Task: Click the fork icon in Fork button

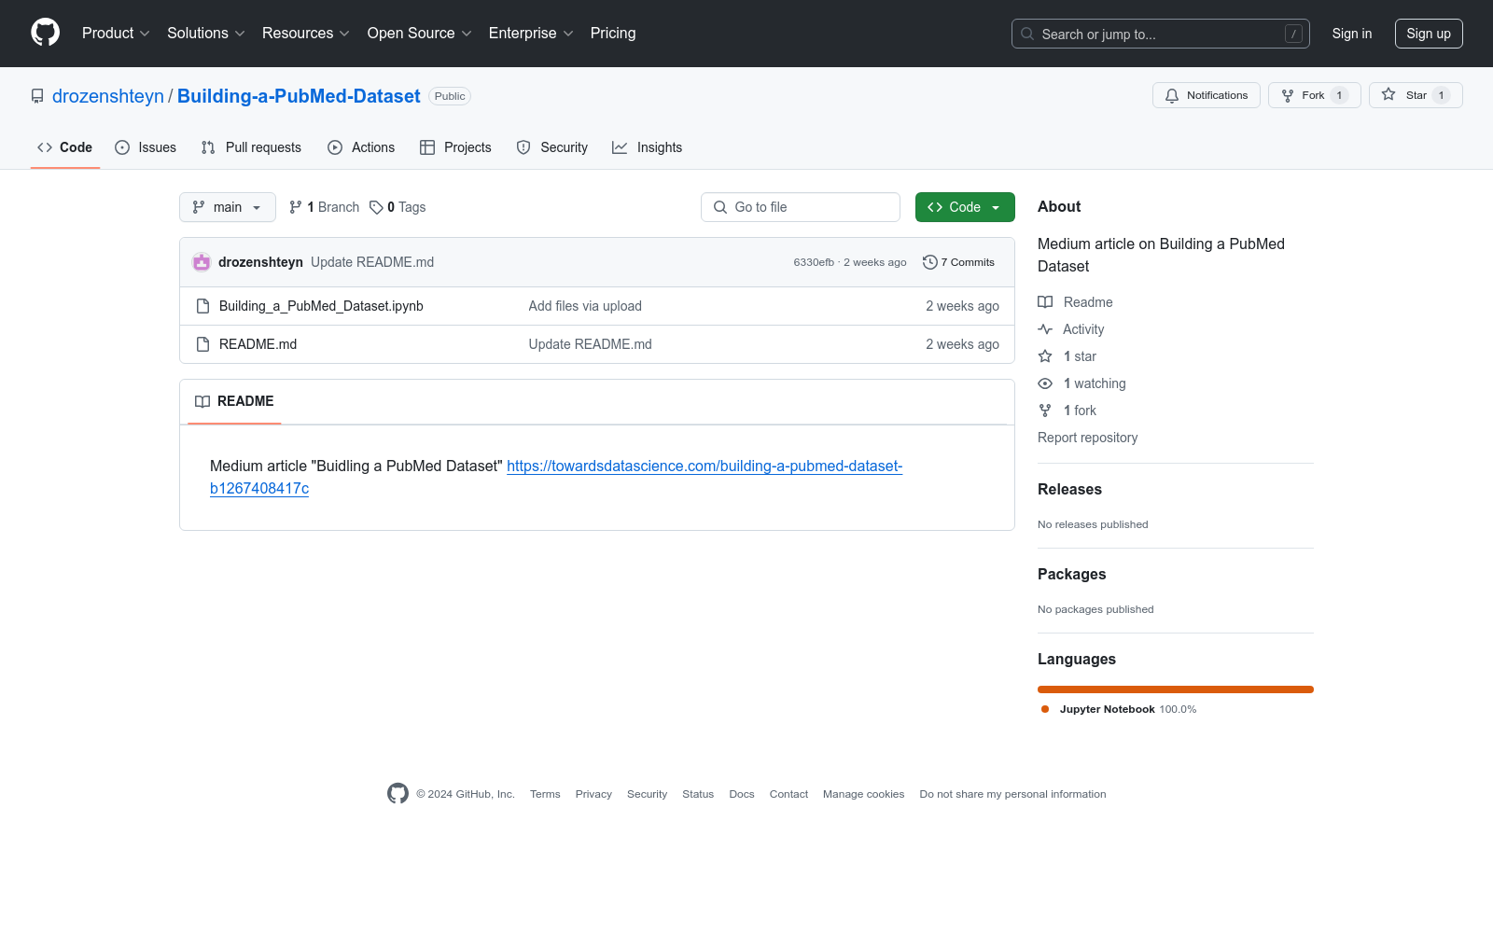Action: [1288, 95]
